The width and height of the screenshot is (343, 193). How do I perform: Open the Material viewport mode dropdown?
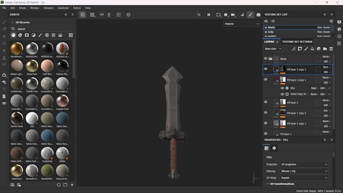click(242, 24)
